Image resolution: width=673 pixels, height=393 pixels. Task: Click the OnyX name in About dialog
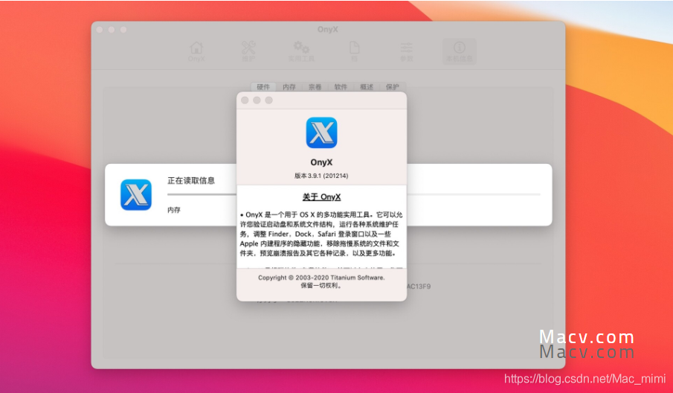pyautogui.click(x=321, y=162)
